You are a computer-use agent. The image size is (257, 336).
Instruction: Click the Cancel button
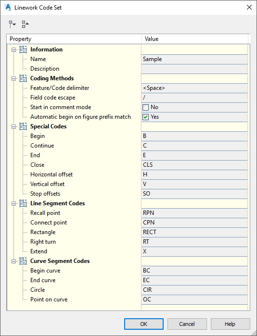[187, 324]
